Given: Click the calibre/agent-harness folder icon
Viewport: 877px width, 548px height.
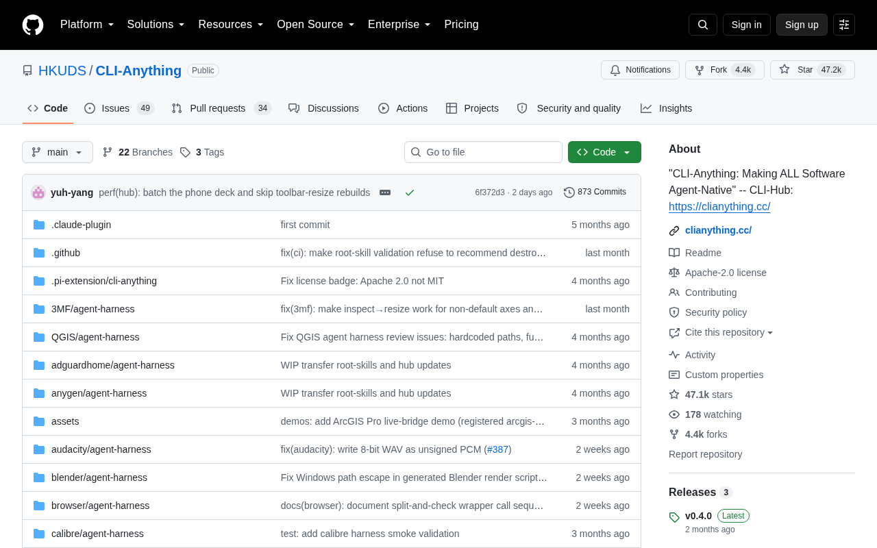Looking at the screenshot, I should click(39, 534).
